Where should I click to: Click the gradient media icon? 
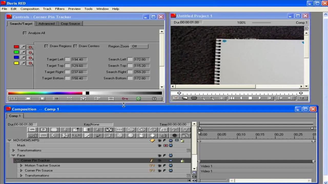pos(87,130)
